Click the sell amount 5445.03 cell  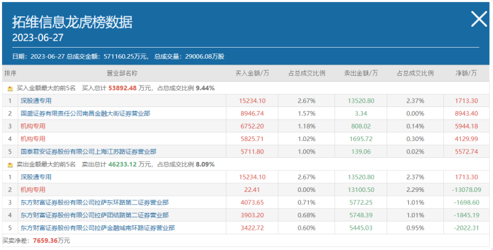[x=361, y=228]
